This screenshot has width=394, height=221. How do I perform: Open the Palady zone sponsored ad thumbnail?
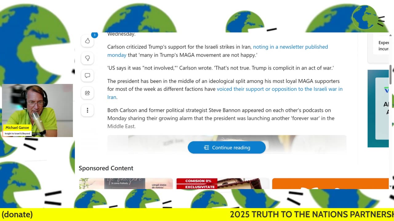click(x=126, y=184)
